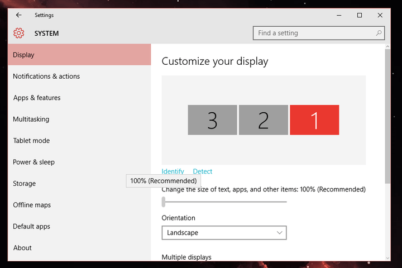Click the text size slider track
Viewport: 402px width, 268px height.
pos(226,202)
